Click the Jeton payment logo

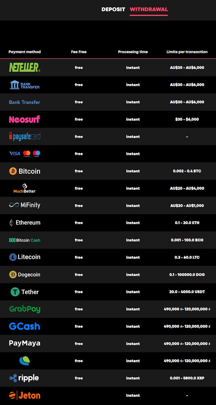point(25,395)
